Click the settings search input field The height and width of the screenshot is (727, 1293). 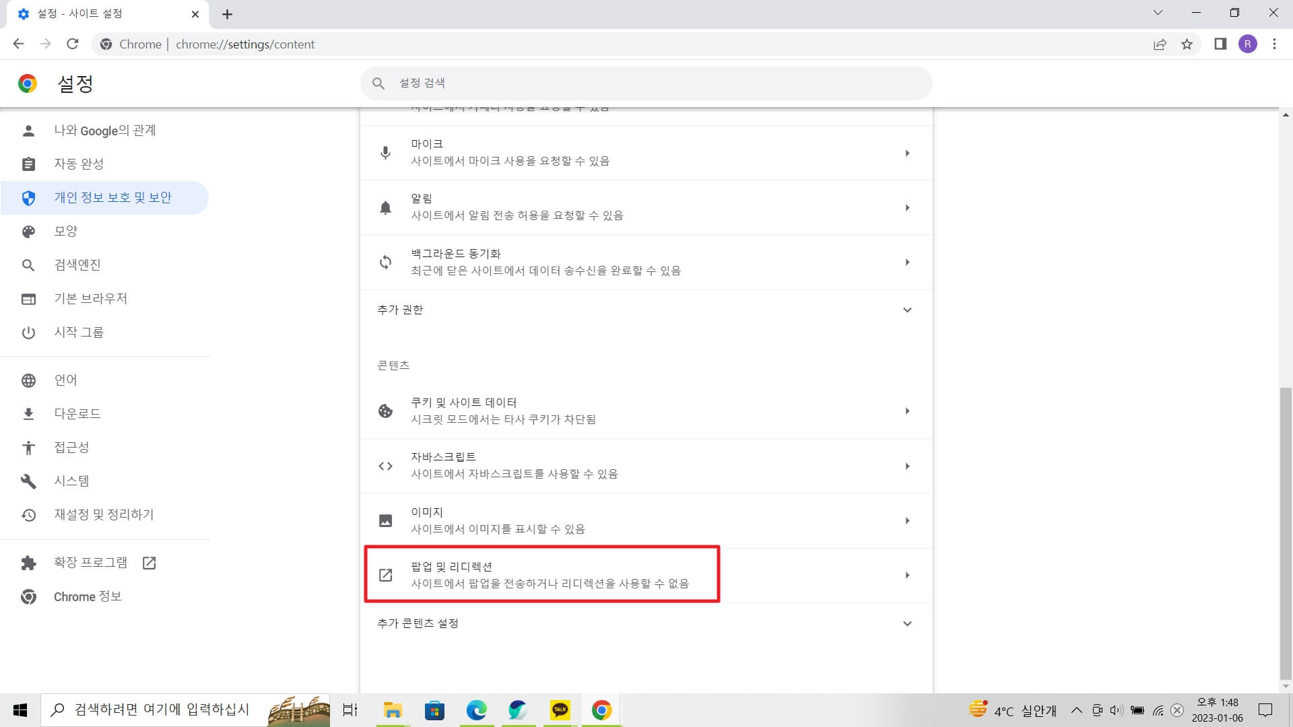coord(646,83)
